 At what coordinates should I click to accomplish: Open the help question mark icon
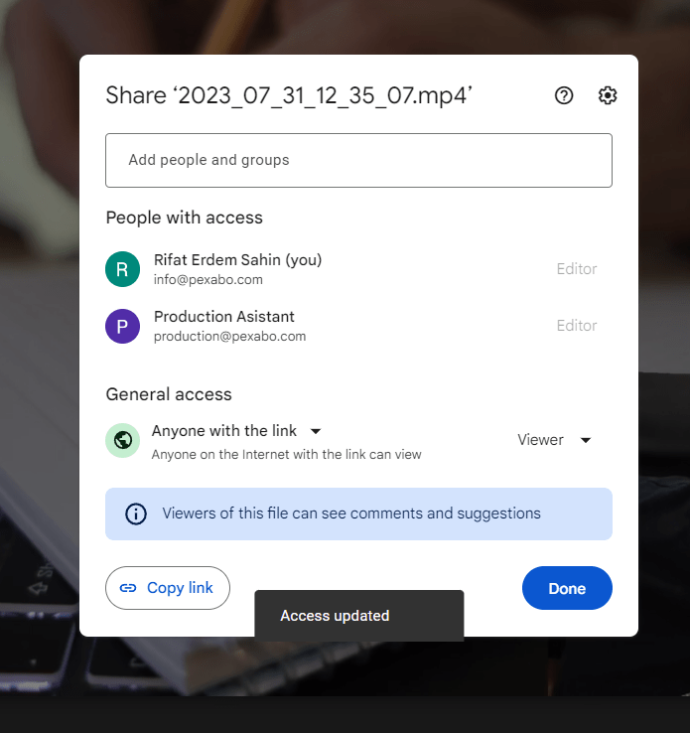[x=563, y=95]
